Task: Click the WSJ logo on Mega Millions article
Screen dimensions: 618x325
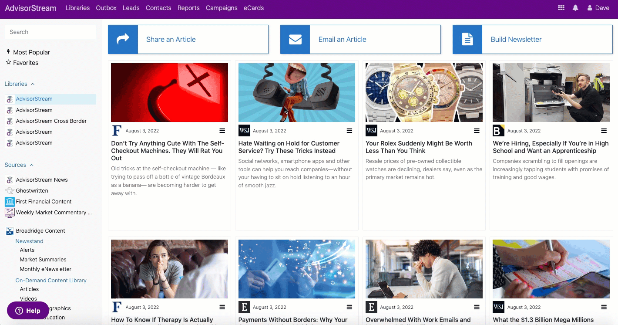Action: pos(498,307)
